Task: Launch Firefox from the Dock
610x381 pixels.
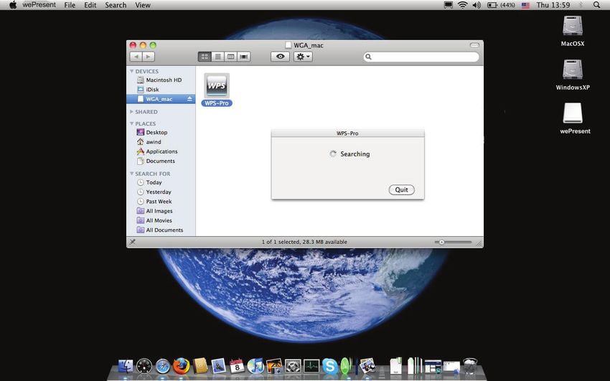Action: 182,366
